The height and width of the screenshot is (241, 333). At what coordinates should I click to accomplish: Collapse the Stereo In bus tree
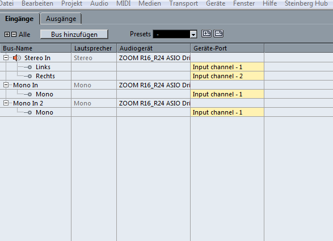[6, 57]
